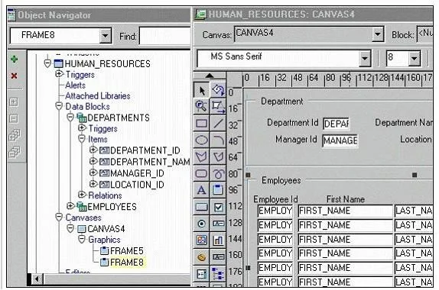Expand Triggers under DEPARTMENTS

click(x=82, y=128)
